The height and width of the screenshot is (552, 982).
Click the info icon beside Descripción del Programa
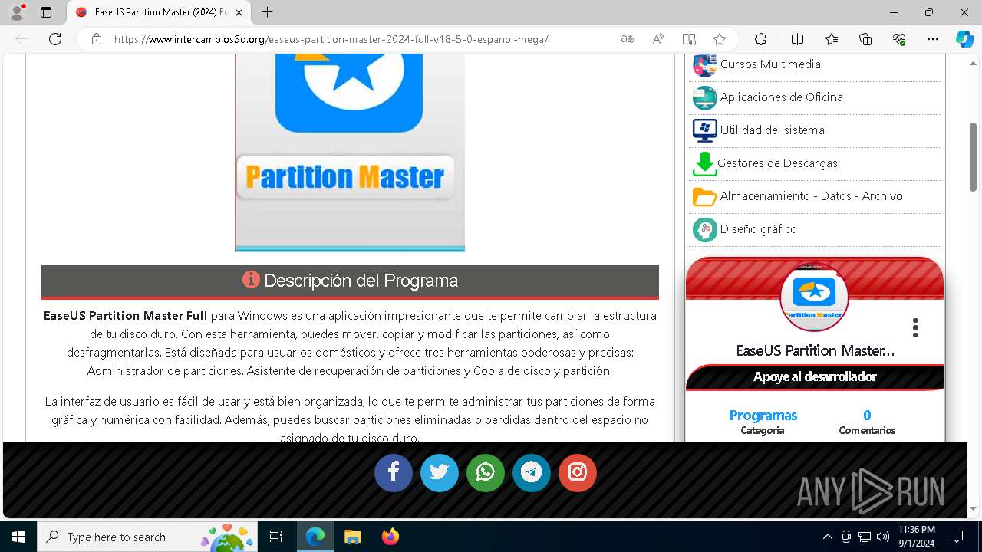point(251,280)
